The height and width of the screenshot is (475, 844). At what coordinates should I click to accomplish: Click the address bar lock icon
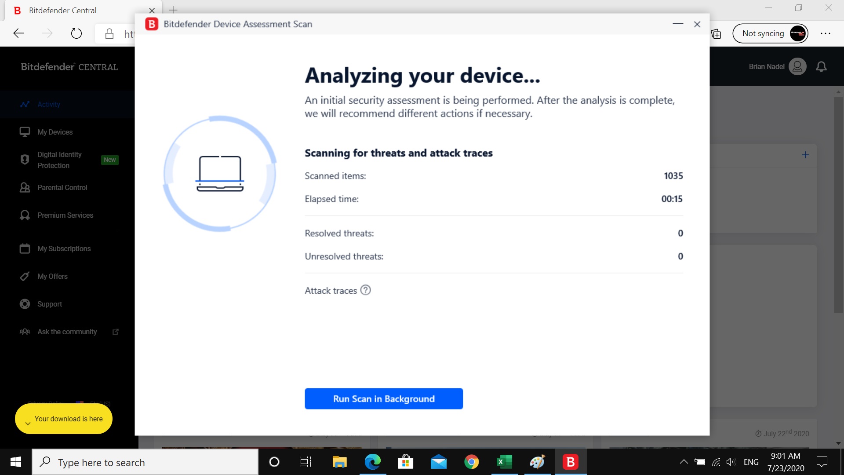[x=109, y=34]
